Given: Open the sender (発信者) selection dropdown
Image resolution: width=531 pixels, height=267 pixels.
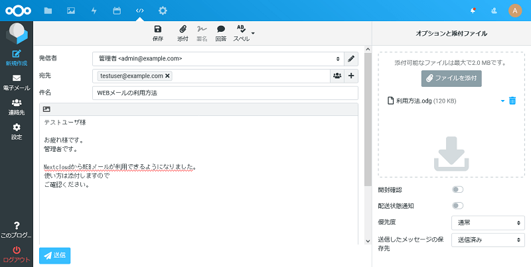Looking at the screenshot, I should click(218, 59).
